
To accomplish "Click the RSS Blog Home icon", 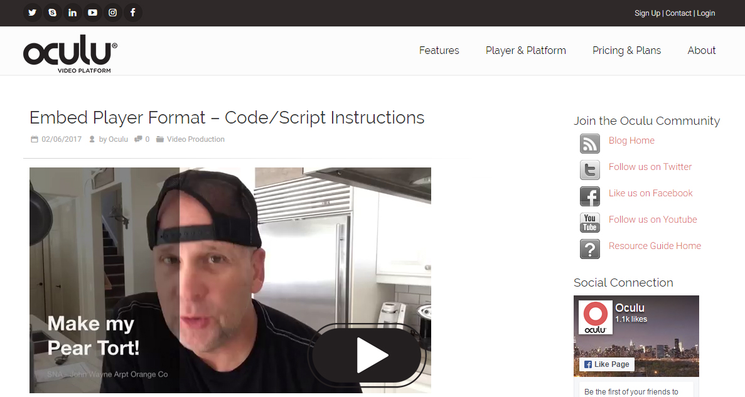I will (589, 144).
